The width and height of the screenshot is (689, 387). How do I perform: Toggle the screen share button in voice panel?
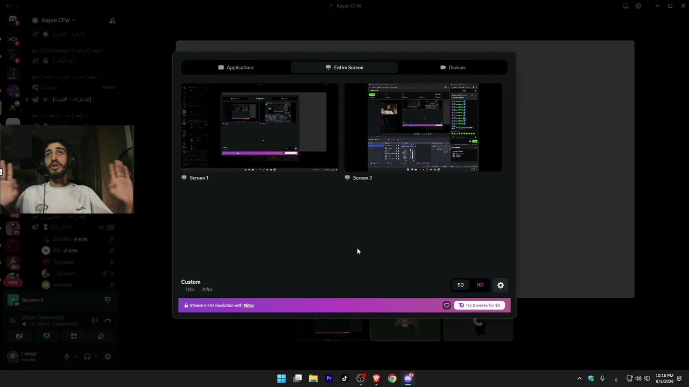(47, 336)
